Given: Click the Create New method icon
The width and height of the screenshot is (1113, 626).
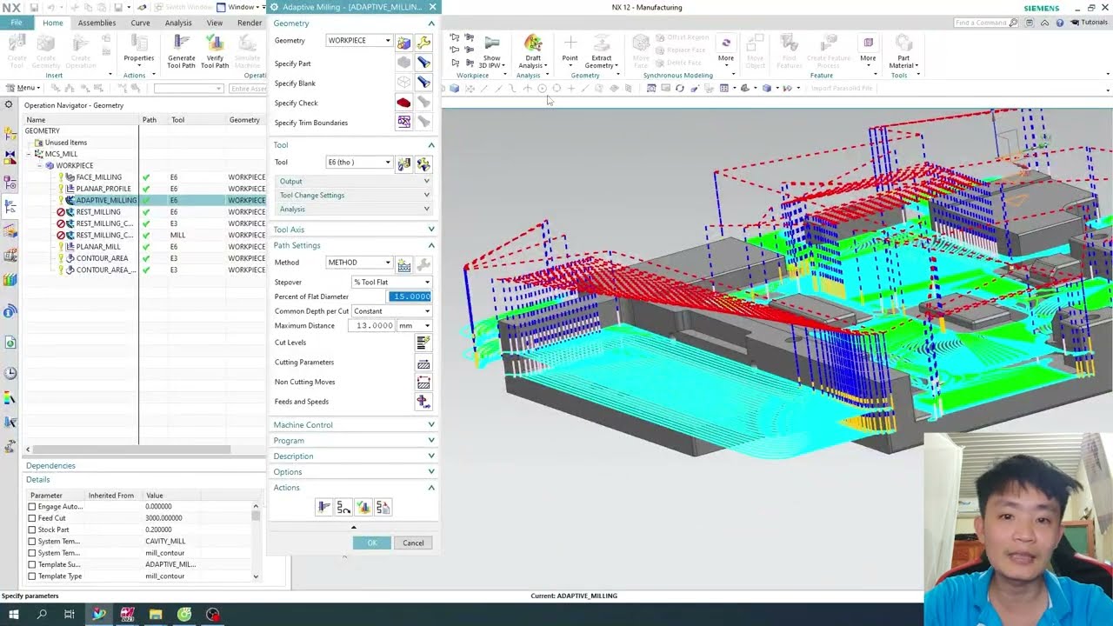Looking at the screenshot, I should point(403,263).
